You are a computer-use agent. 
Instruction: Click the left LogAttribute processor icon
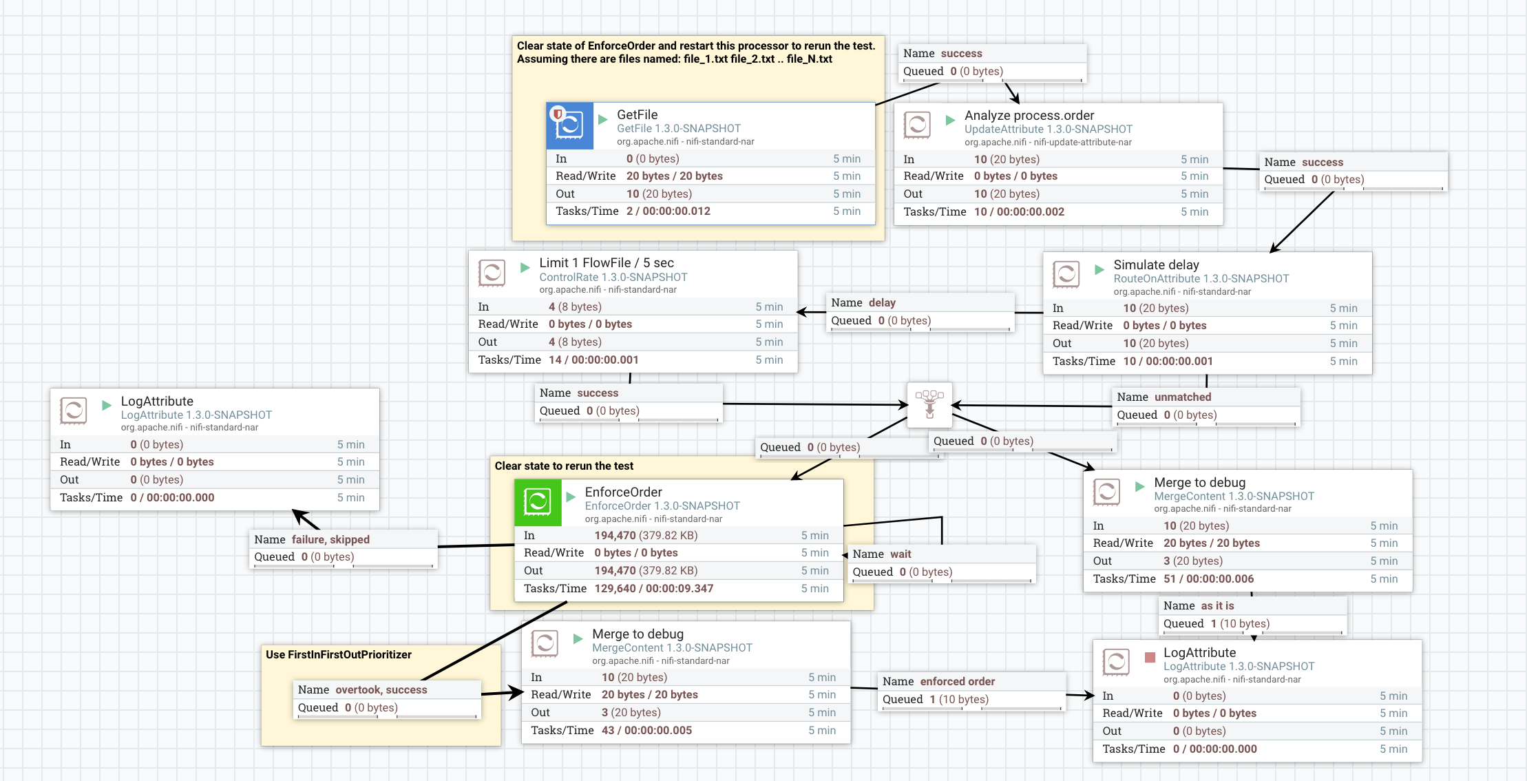73,411
